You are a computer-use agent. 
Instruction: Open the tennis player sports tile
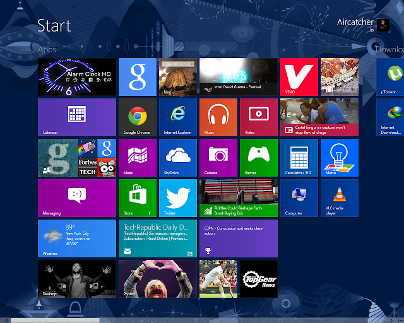click(x=218, y=279)
